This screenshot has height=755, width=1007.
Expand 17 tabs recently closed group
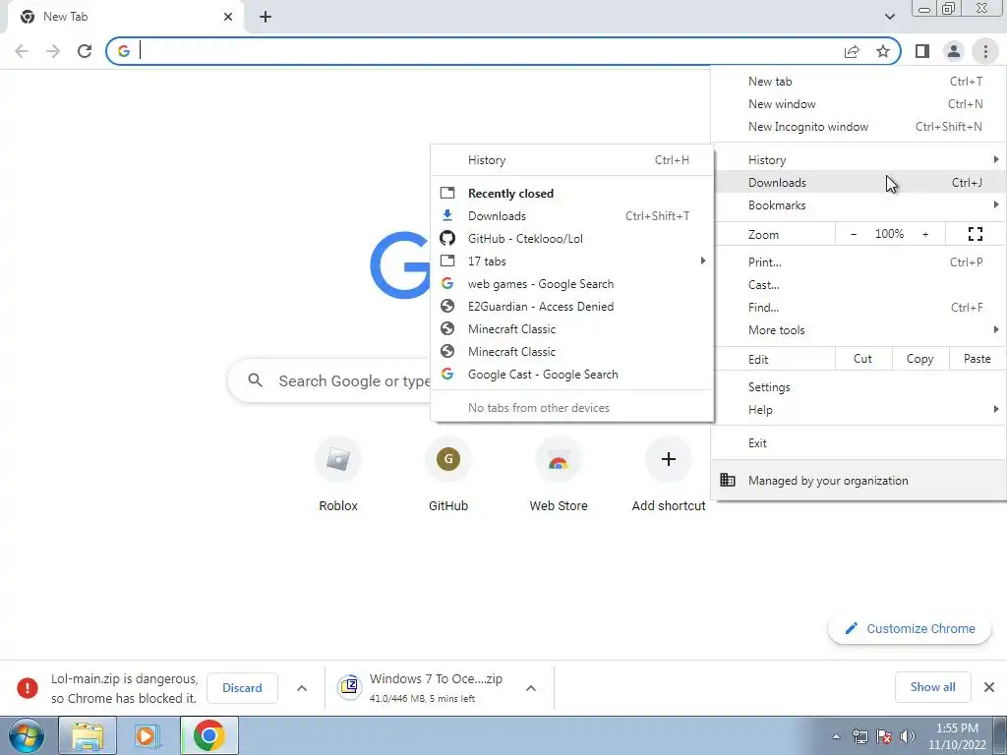click(x=572, y=261)
